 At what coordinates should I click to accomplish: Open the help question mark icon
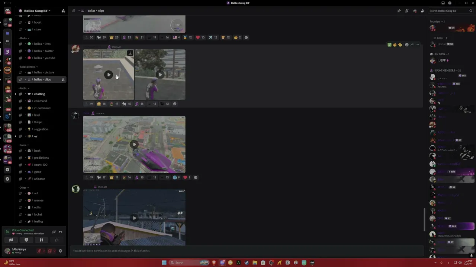coord(450,3)
